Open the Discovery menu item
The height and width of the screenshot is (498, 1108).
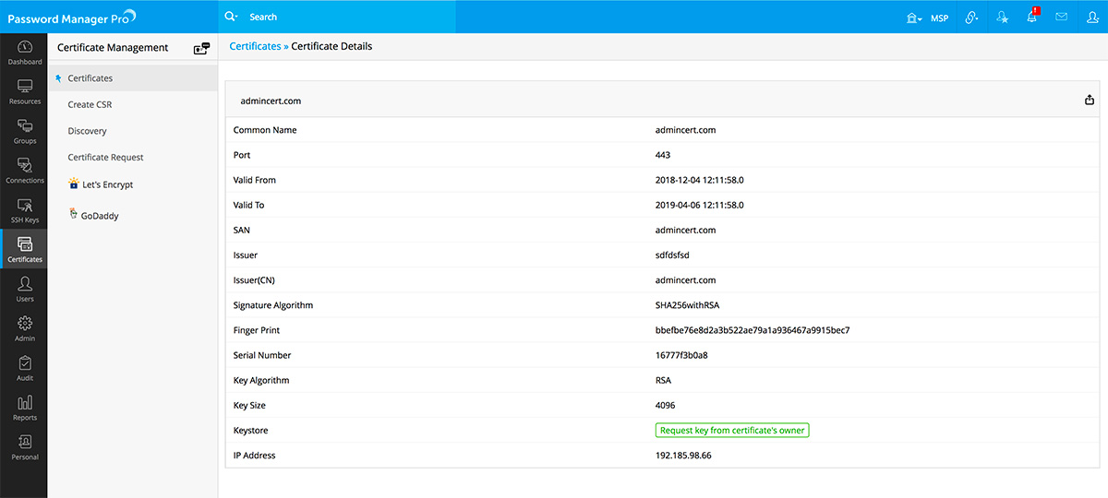point(87,131)
